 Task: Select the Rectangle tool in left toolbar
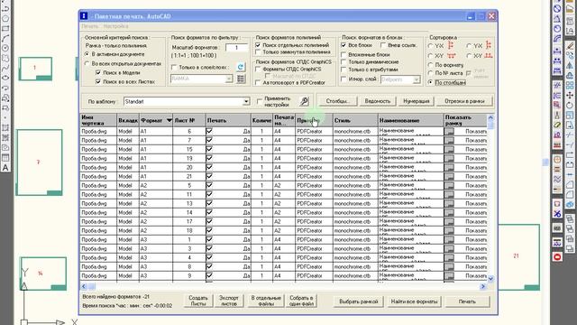[x=5, y=28]
